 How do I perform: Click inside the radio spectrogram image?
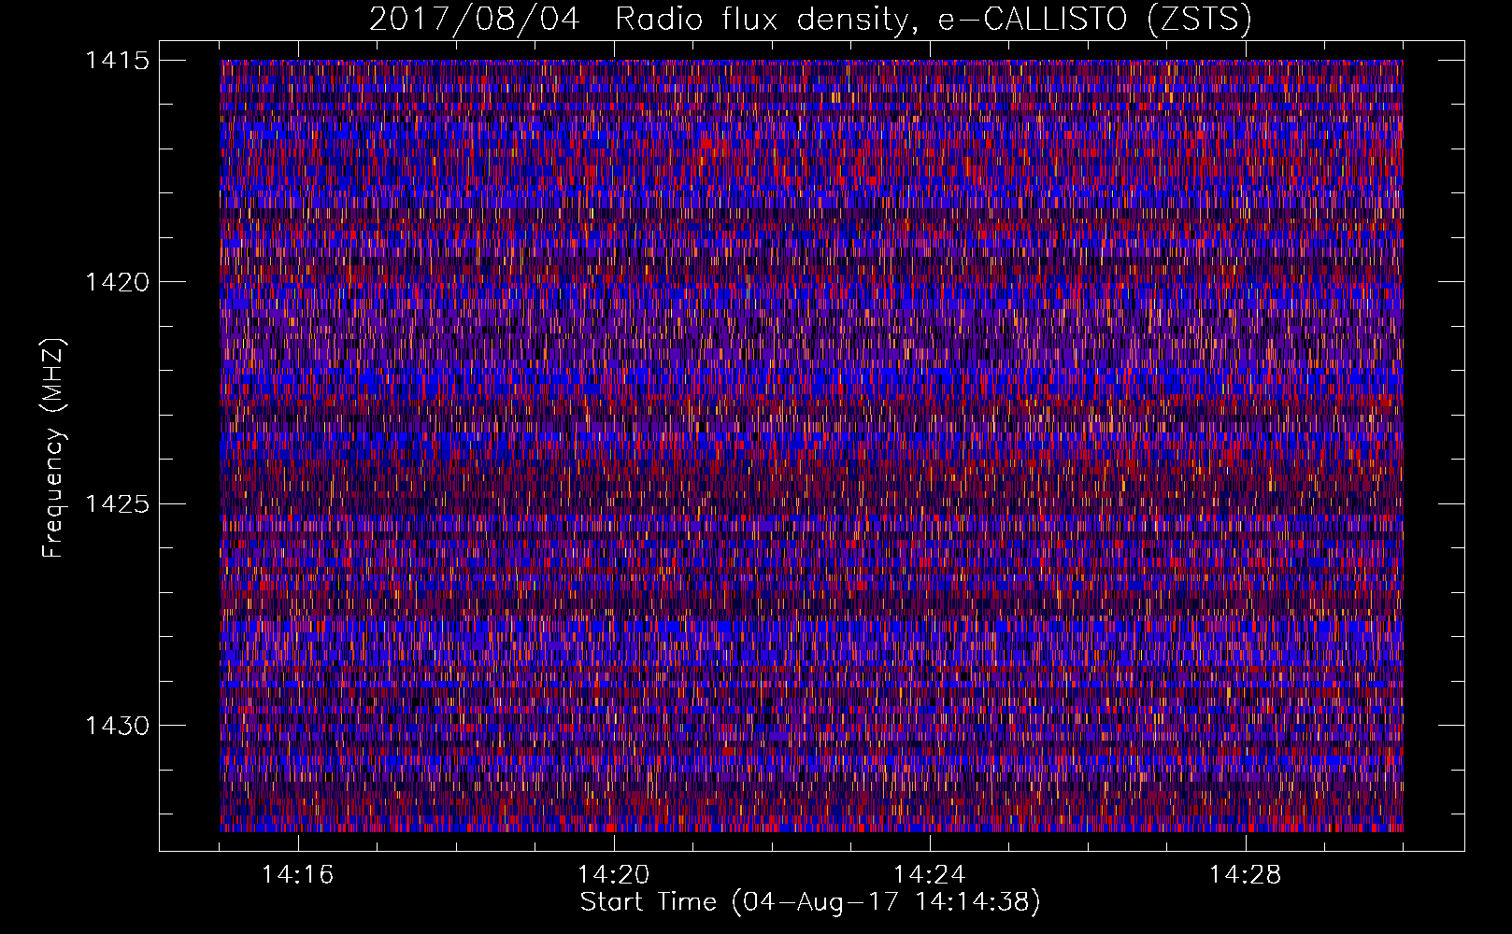pos(811,446)
